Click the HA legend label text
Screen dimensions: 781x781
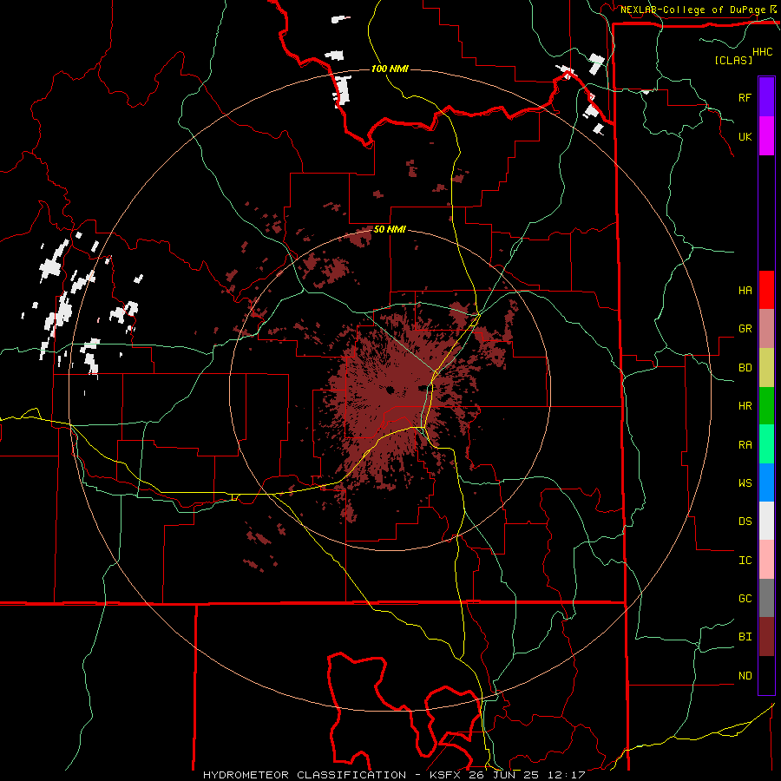(x=745, y=290)
